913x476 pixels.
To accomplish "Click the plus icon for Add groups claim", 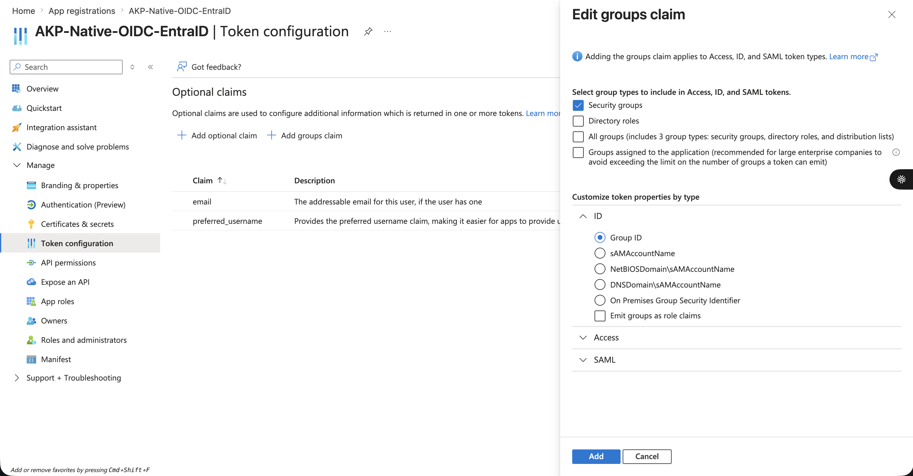I will tap(272, 135).
